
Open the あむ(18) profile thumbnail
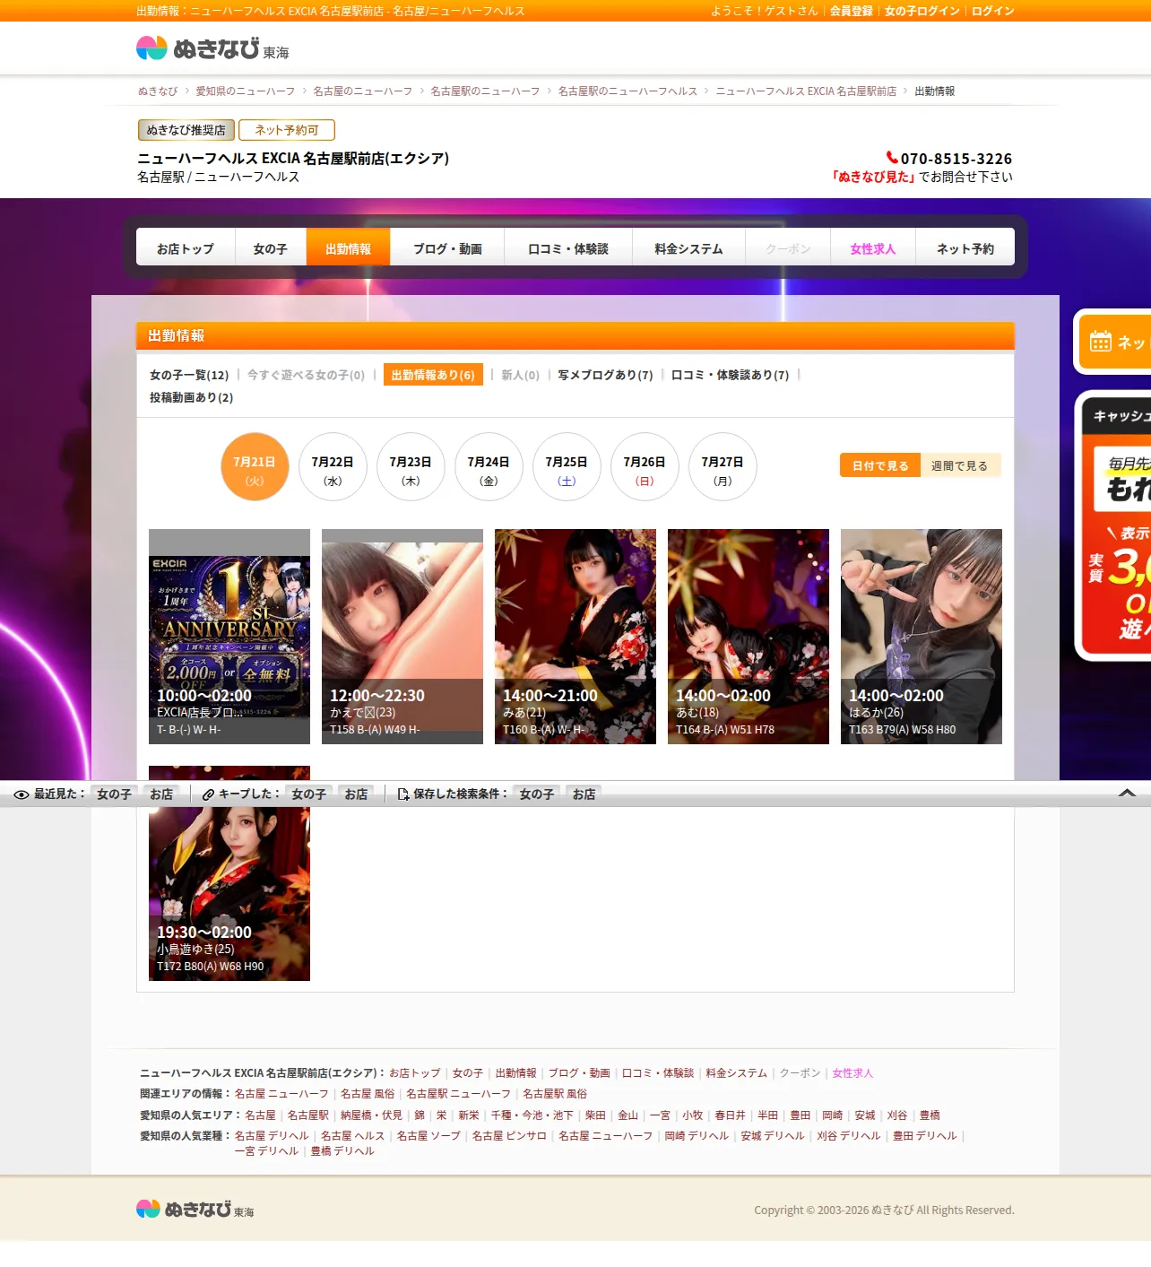click(x=749, y=637)
